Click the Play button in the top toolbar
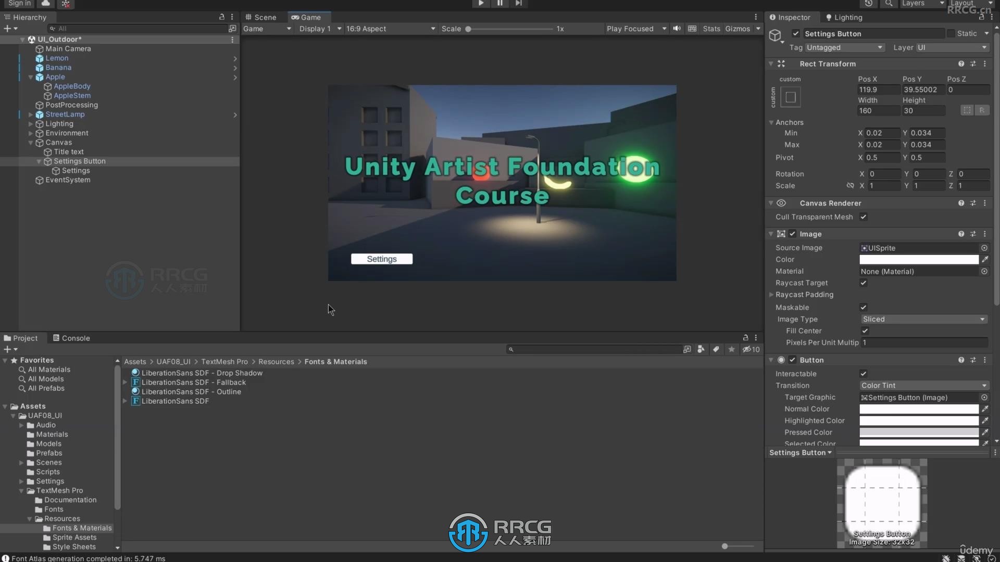The width and height of the screenshot is (1000, 562). pos(481,3)
